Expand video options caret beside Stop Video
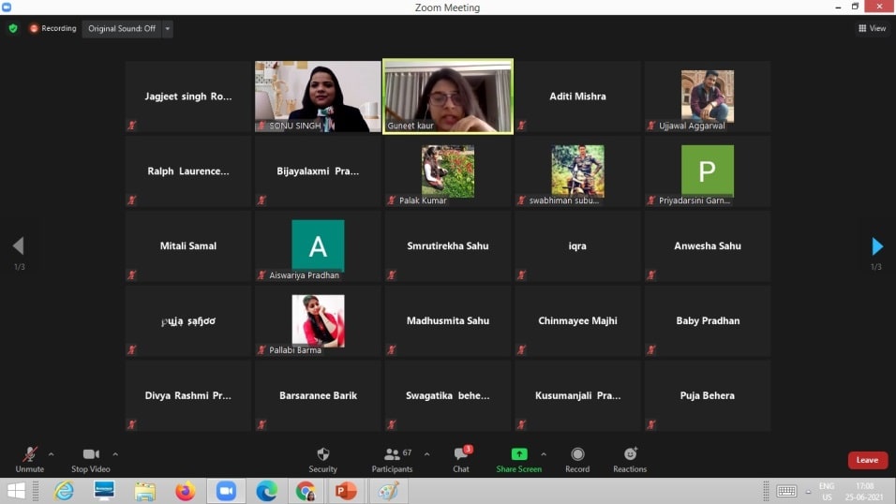 [115, 454]
